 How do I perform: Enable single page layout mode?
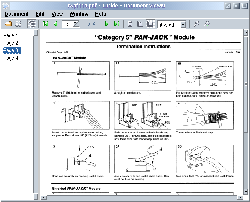[x=130, y=24]
